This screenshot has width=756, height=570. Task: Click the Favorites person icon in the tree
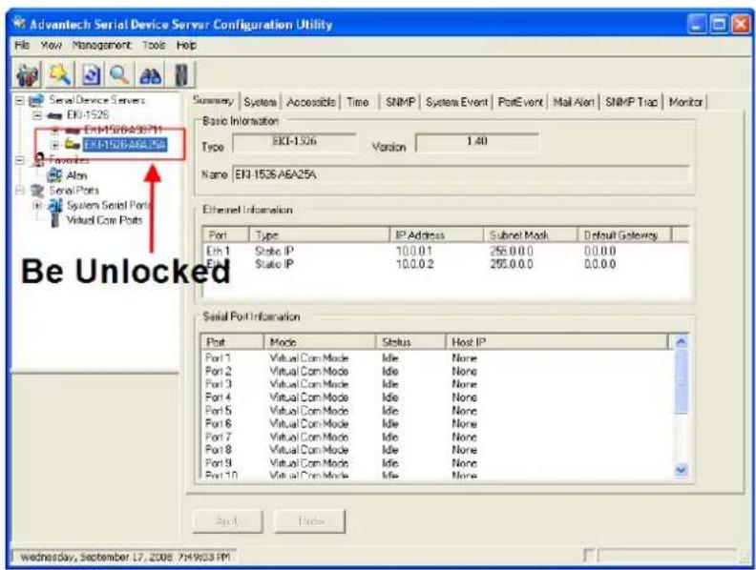38,160
